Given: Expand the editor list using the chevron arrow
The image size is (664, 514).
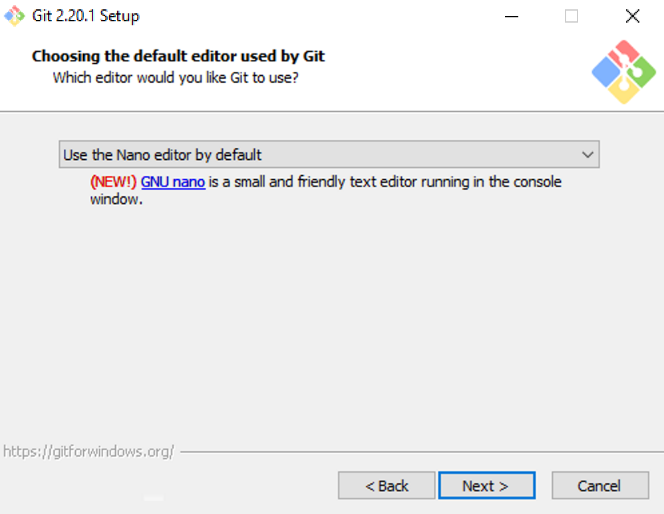Looking at the screenshot, I should pos(587,154).
